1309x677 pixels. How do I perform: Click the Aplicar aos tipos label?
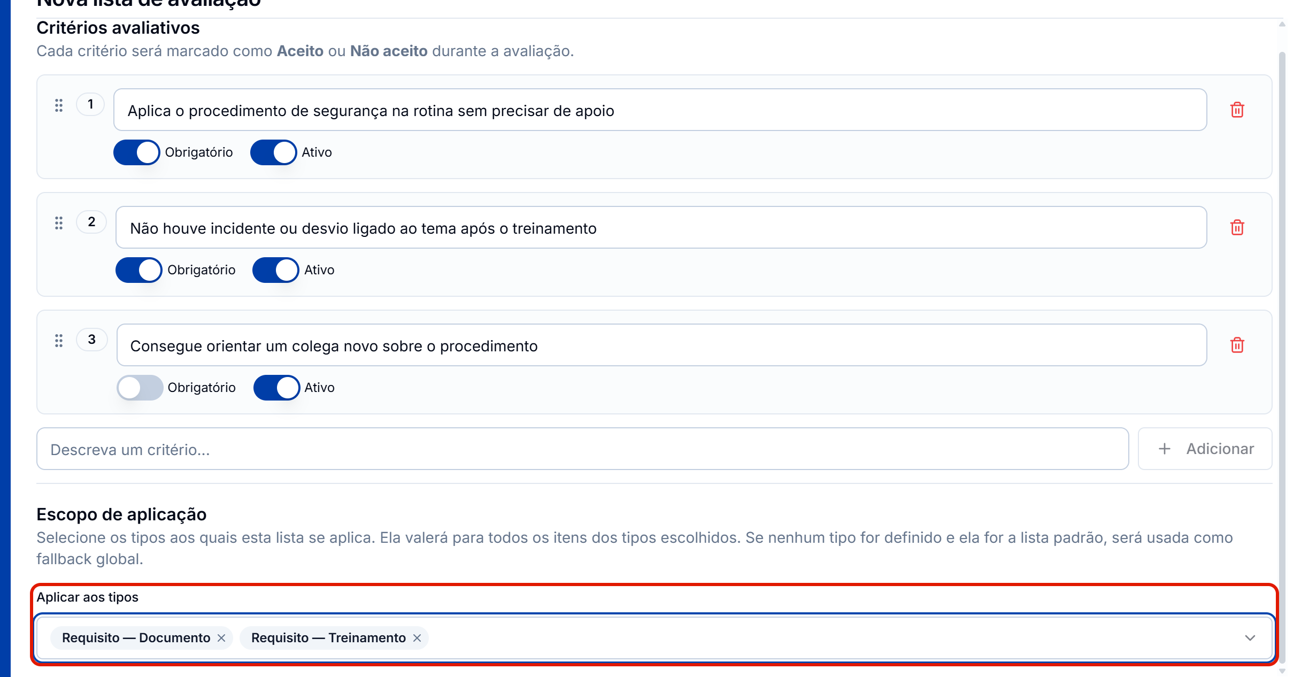click(87, 597)
